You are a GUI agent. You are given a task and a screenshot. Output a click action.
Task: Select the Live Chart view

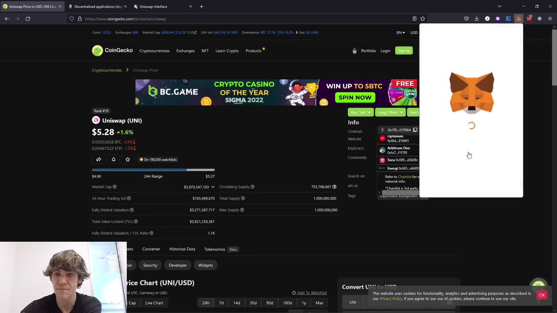[x=154, y=303]
